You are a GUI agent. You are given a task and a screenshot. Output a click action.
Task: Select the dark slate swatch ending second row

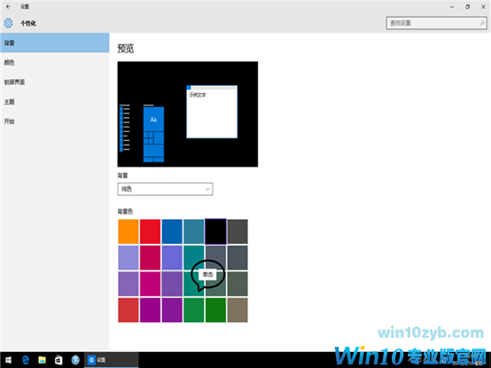[238, 257]
